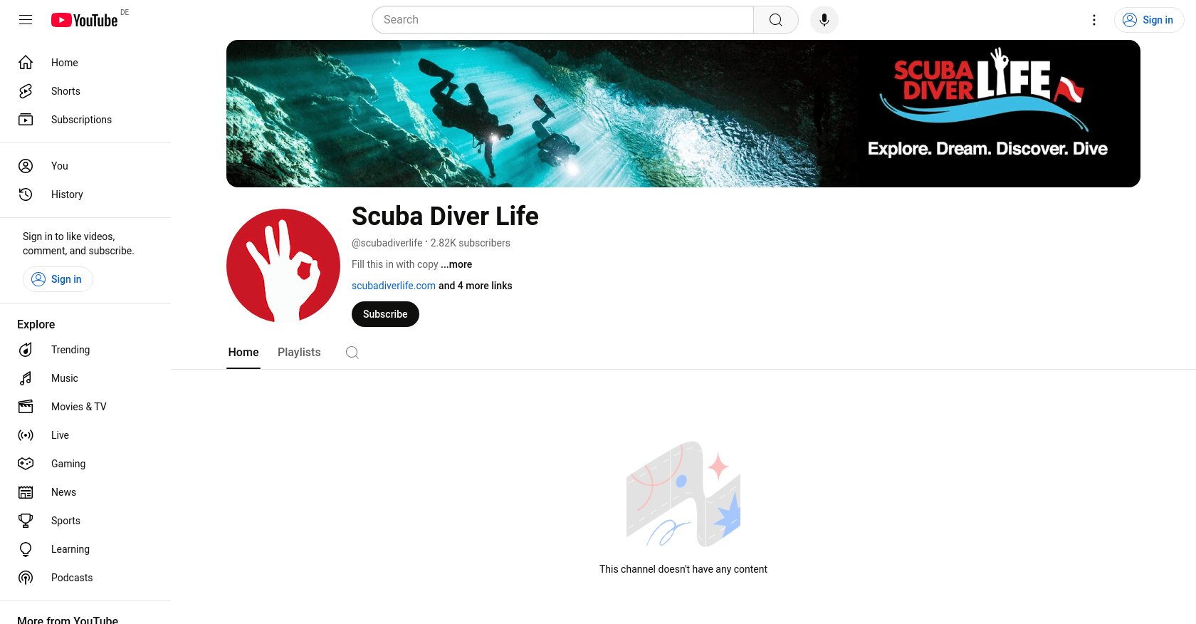
Task: Open scubadiverlife.com link
Action: click(x=393, y=286)
